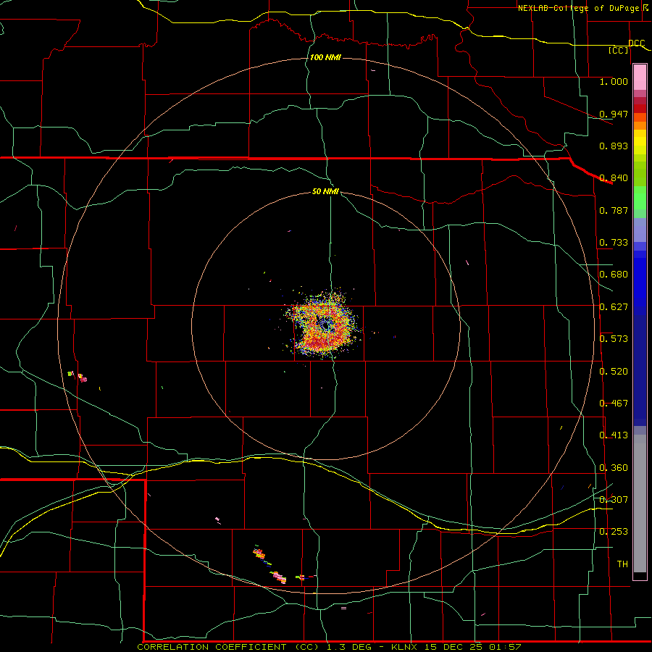Viewport: 652px width, 652px height.
Task: Select the 0.840 legend value
Action: (x=614, y=178)
